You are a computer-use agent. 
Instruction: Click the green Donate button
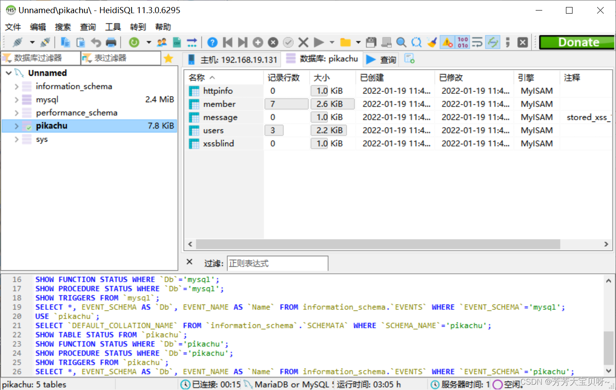(576, 42)
